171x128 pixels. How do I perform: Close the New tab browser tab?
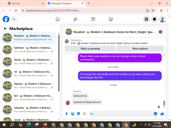[x=43, y=3]
